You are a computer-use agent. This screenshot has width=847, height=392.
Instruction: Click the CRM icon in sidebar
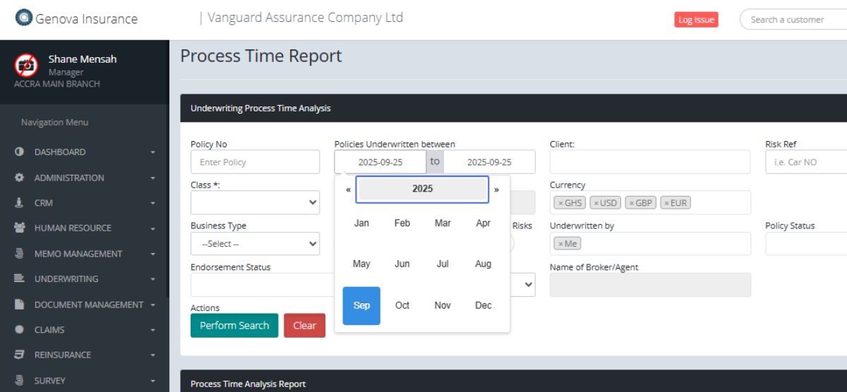[19, 203]
